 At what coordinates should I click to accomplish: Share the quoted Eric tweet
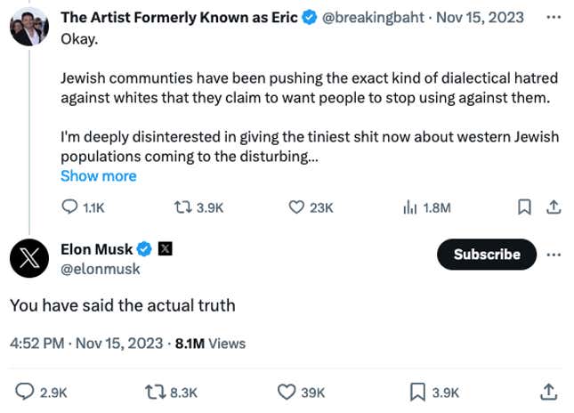pyautogui.click(x=552, y=207)
